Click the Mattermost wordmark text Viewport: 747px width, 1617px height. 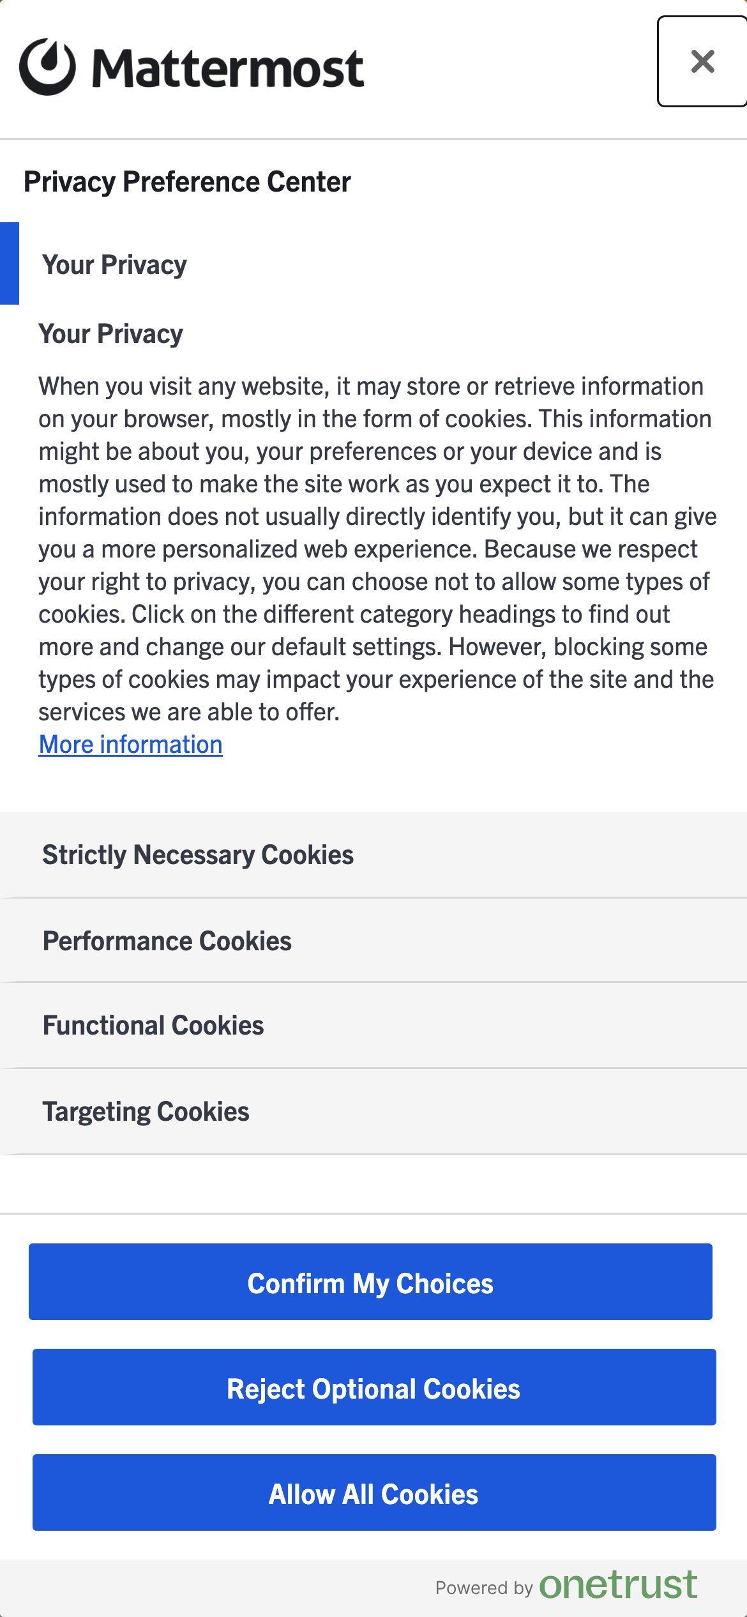click(x=228, y=68)
